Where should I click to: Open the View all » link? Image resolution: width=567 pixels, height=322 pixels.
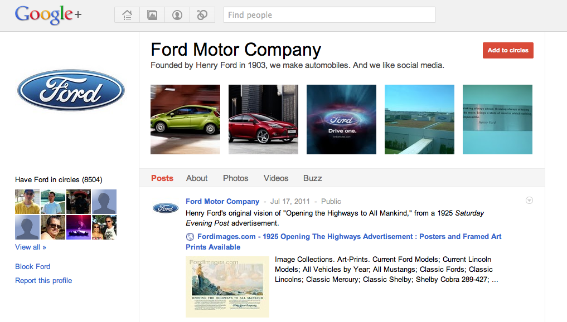pyautogui.click(x=31, y=247)
